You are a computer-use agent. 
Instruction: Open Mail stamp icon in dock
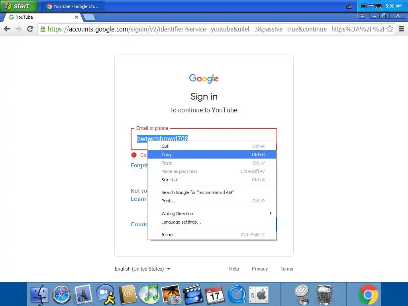(x=83, y=294)
